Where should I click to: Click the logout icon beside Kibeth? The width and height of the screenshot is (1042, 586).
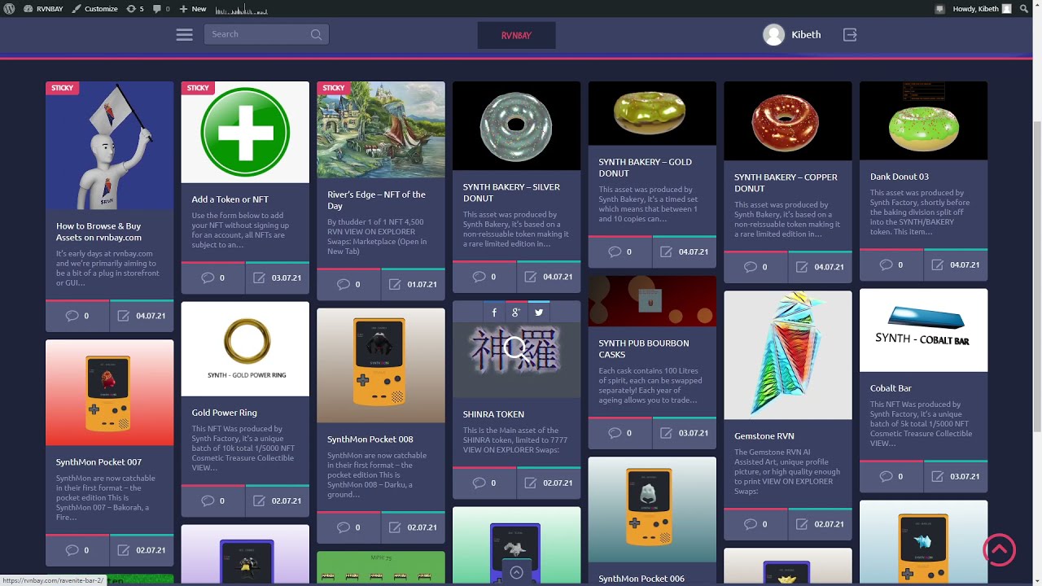click(x=850, y=35)
